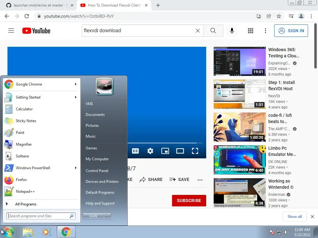Click the browser back arrow
The height and width of the screenshot is (238, 318).
coord(7,16)
